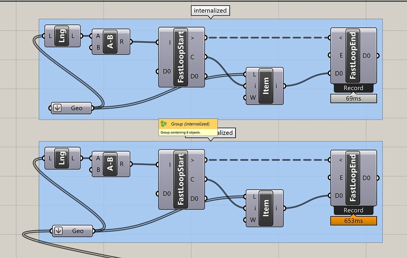Select the FastLoopStart component in top group
407x258 pixels.
point(181,57)
